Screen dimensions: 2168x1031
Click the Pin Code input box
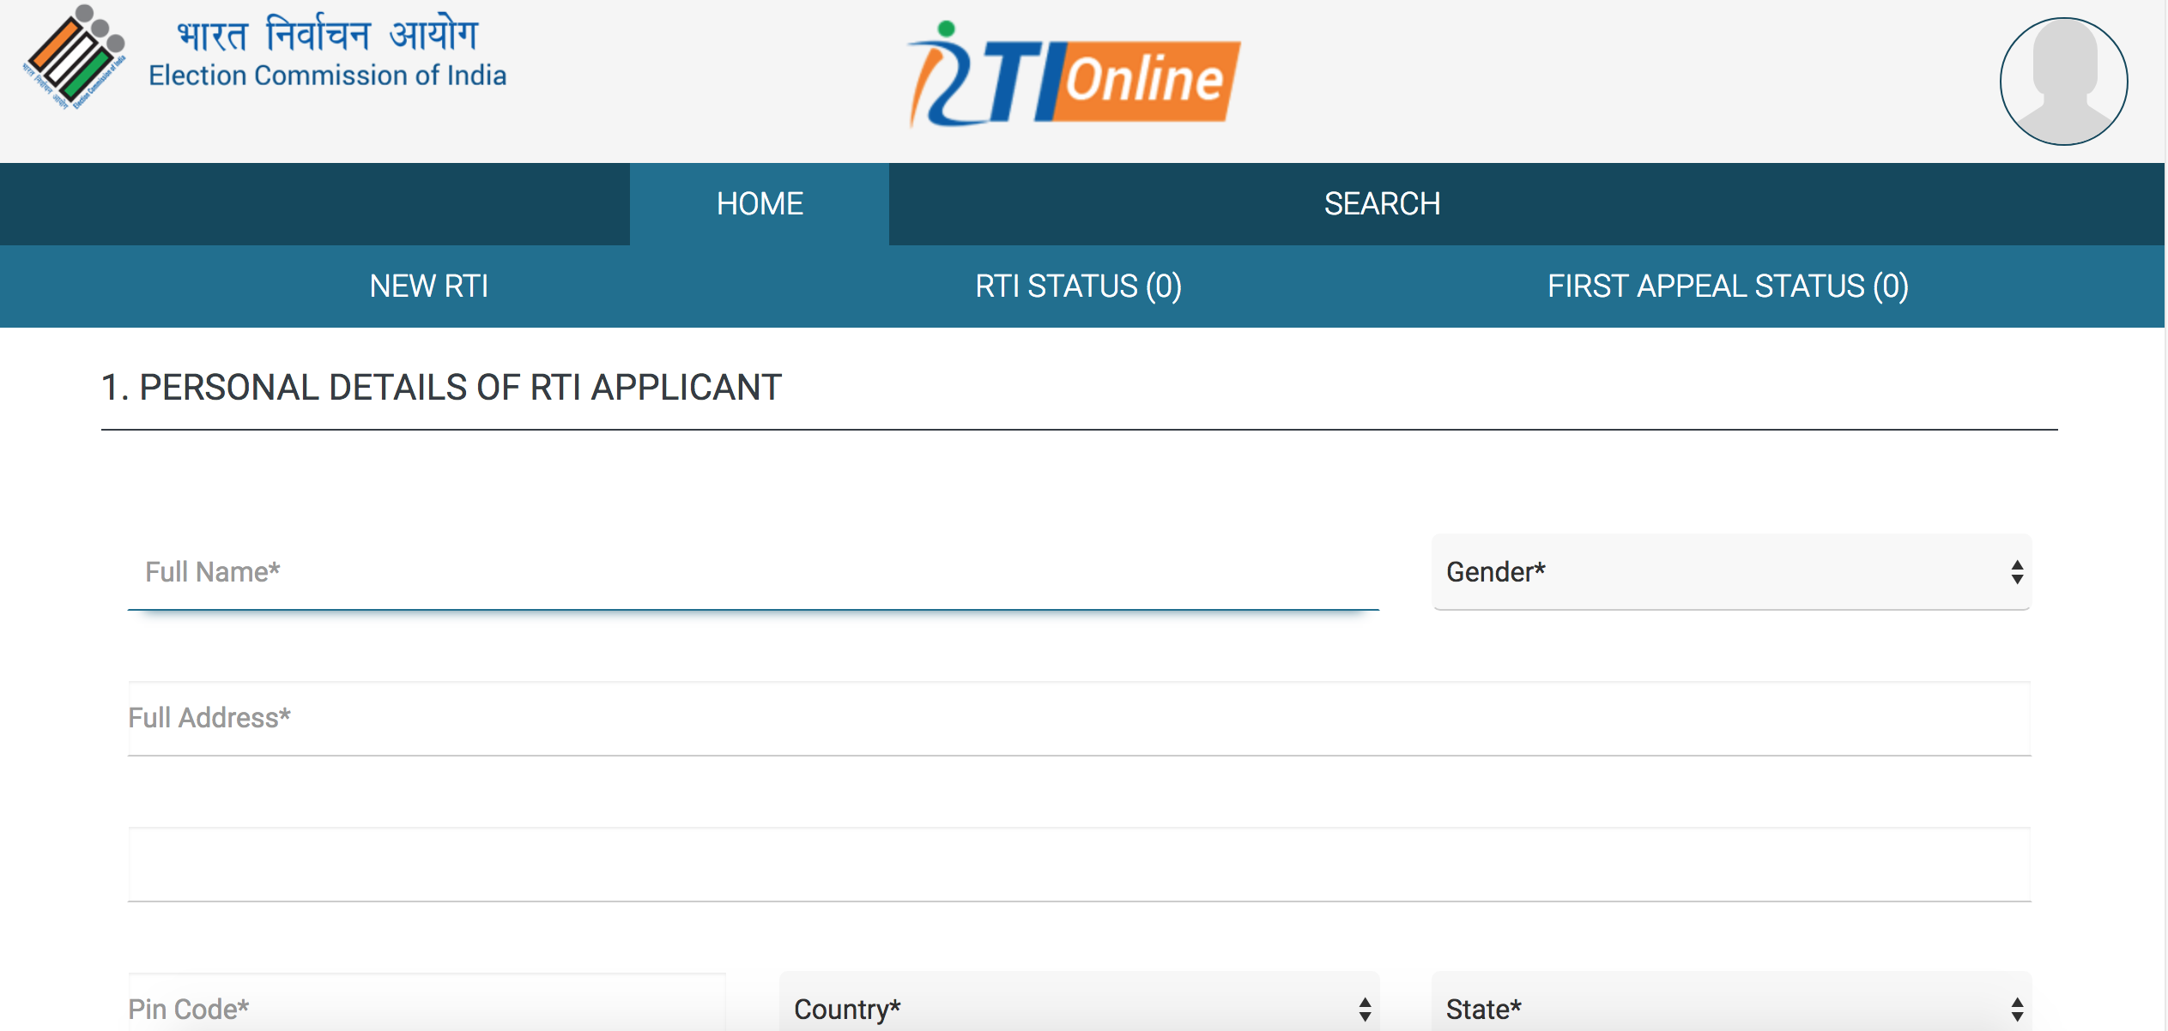pyautogui.click(x=386, y=1010)
